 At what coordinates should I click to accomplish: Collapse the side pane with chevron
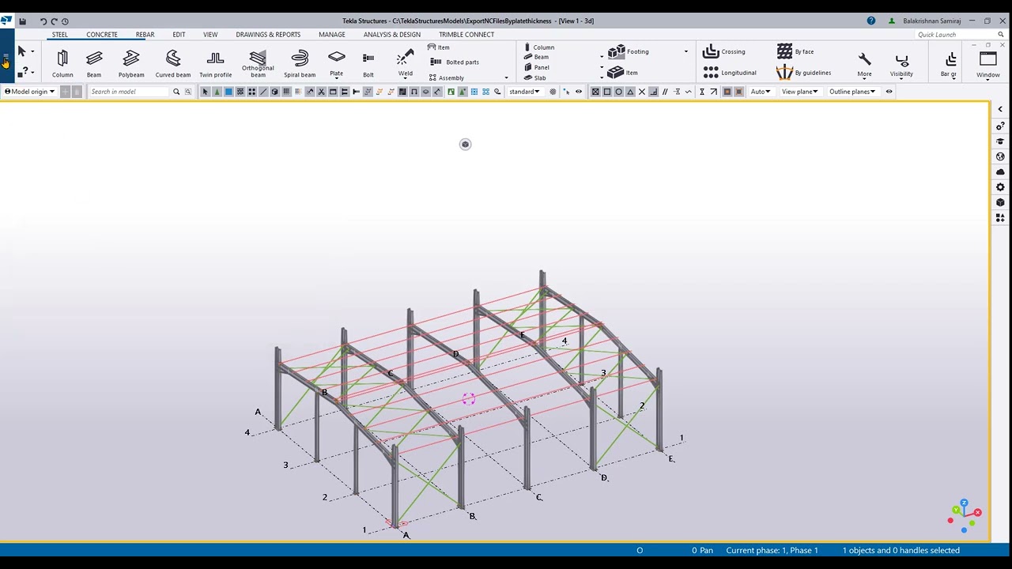[x=1000, y=109]
